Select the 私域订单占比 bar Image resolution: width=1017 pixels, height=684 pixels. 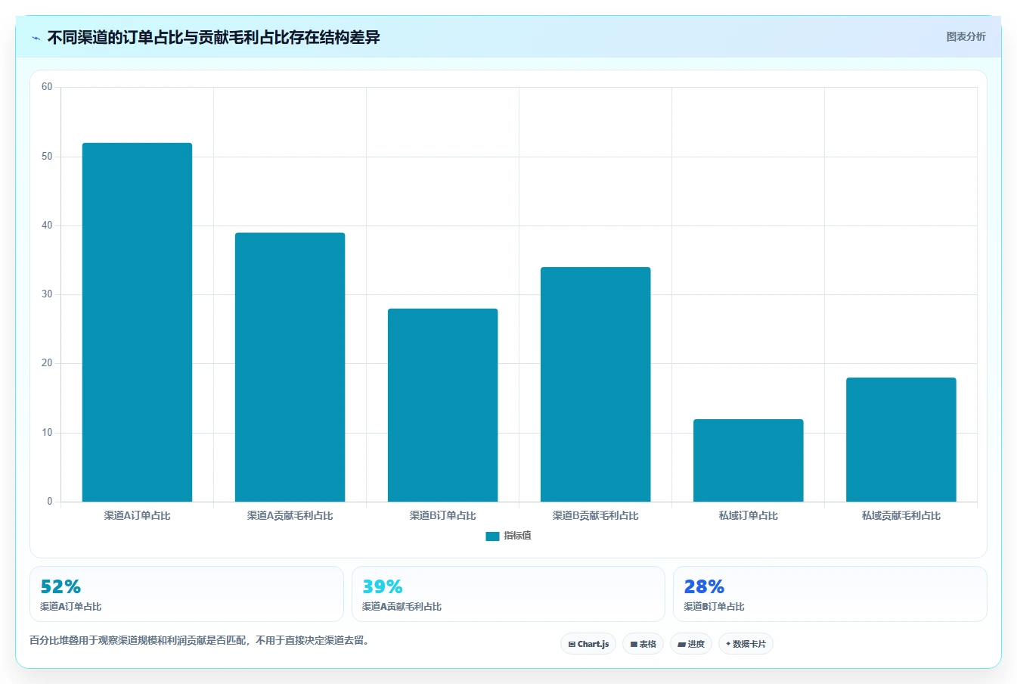(748, 460)
